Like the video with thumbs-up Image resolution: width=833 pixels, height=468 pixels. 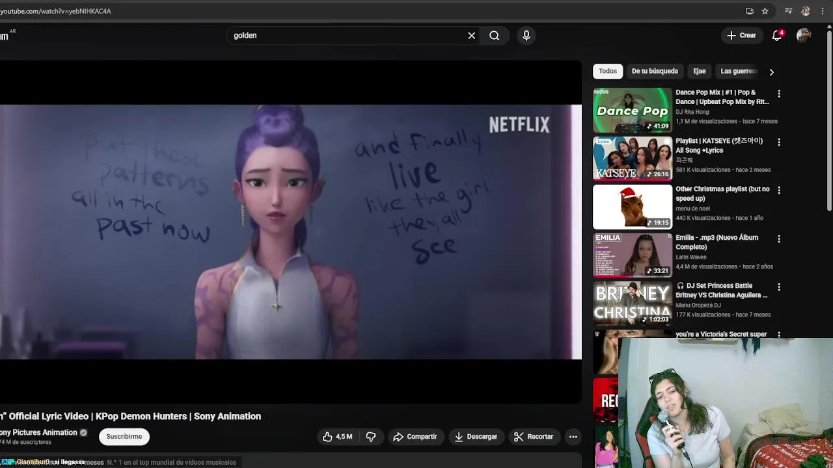tap(338, 437)
